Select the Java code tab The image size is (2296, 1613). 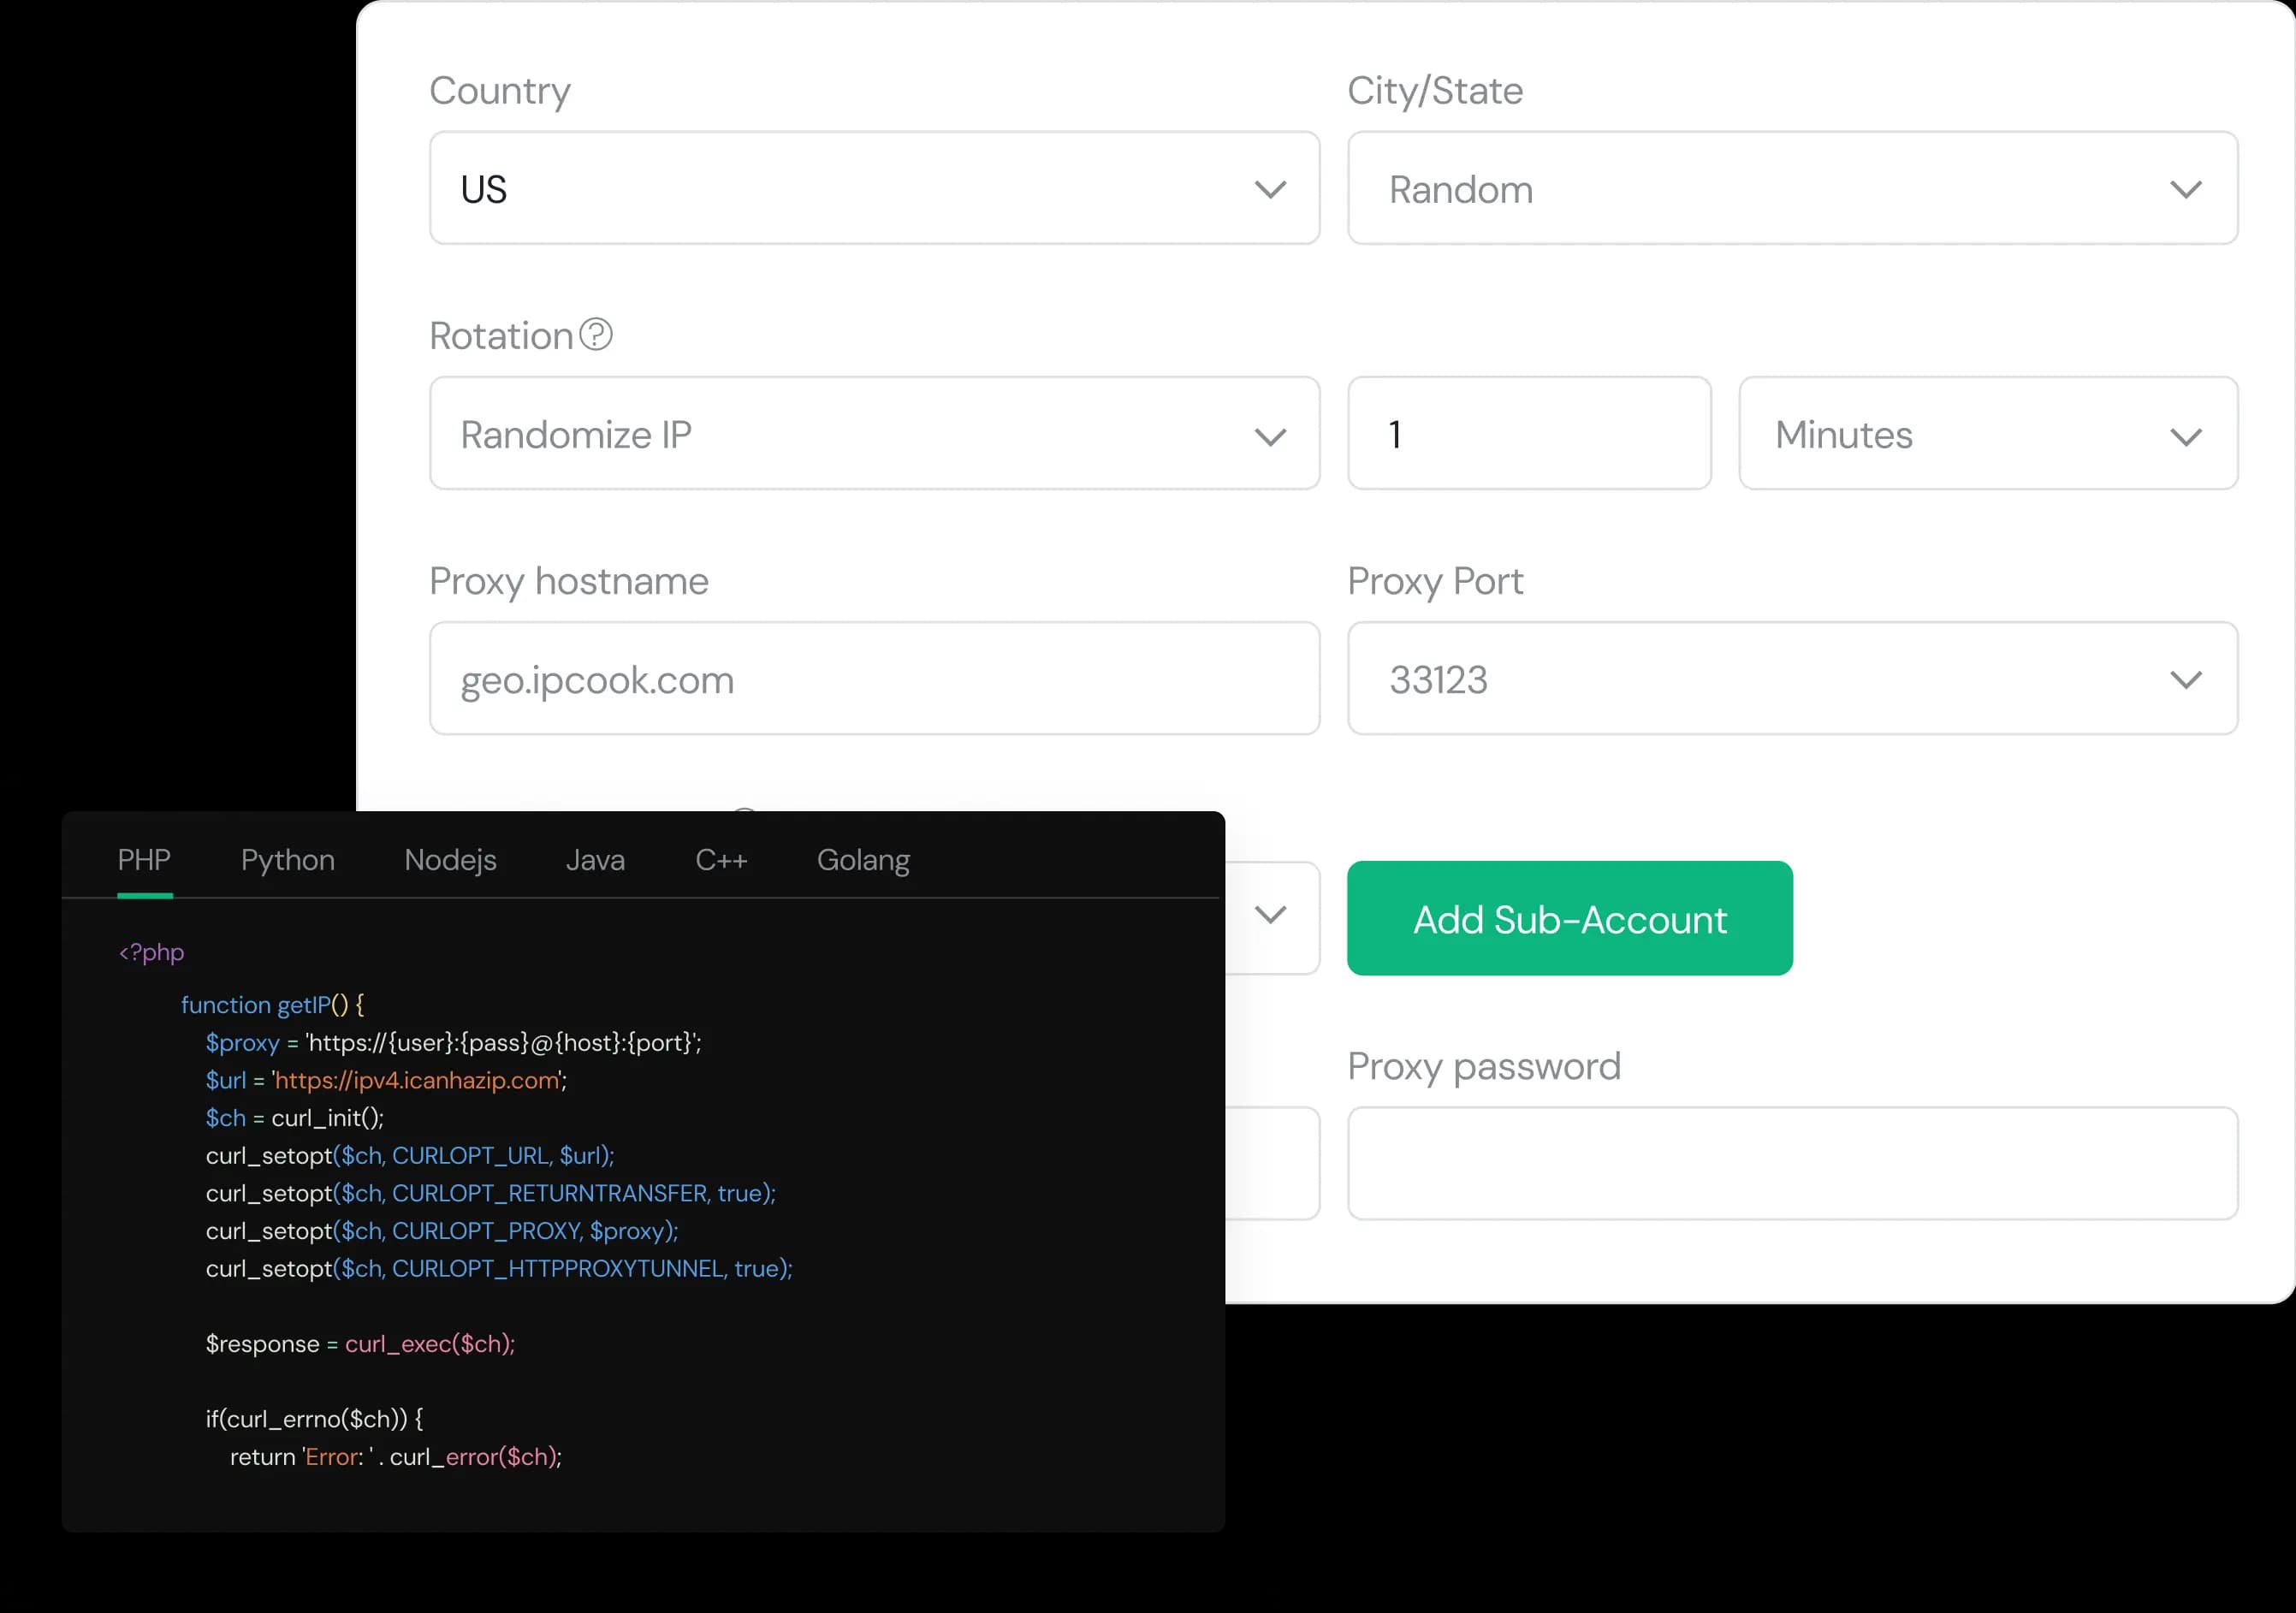click(x=595, y=860)
